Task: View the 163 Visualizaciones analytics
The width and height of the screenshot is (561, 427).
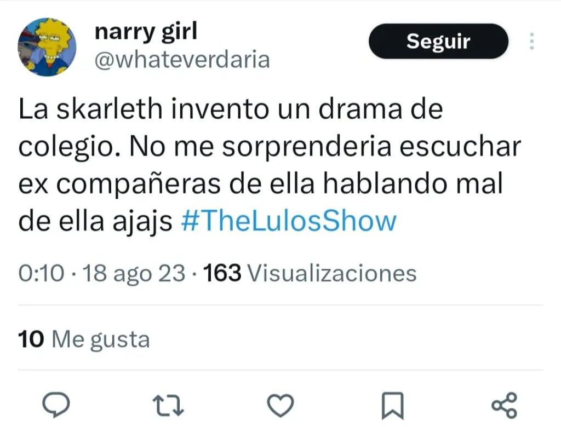Action: click(310, 274)
